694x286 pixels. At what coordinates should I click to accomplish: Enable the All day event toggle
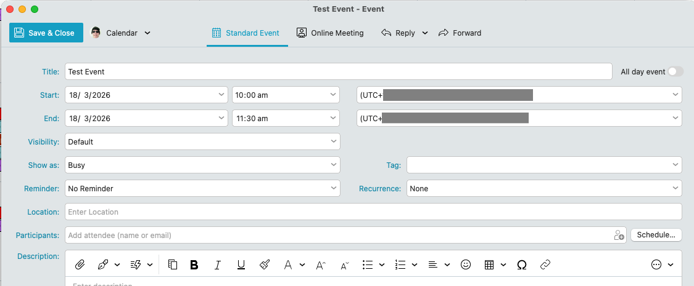tap(675, 72)
